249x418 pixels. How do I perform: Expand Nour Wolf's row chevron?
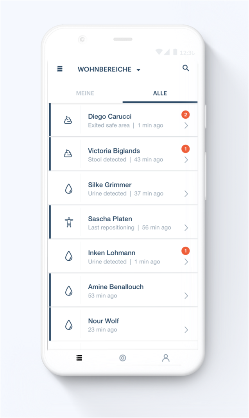[x=186, y=330]
